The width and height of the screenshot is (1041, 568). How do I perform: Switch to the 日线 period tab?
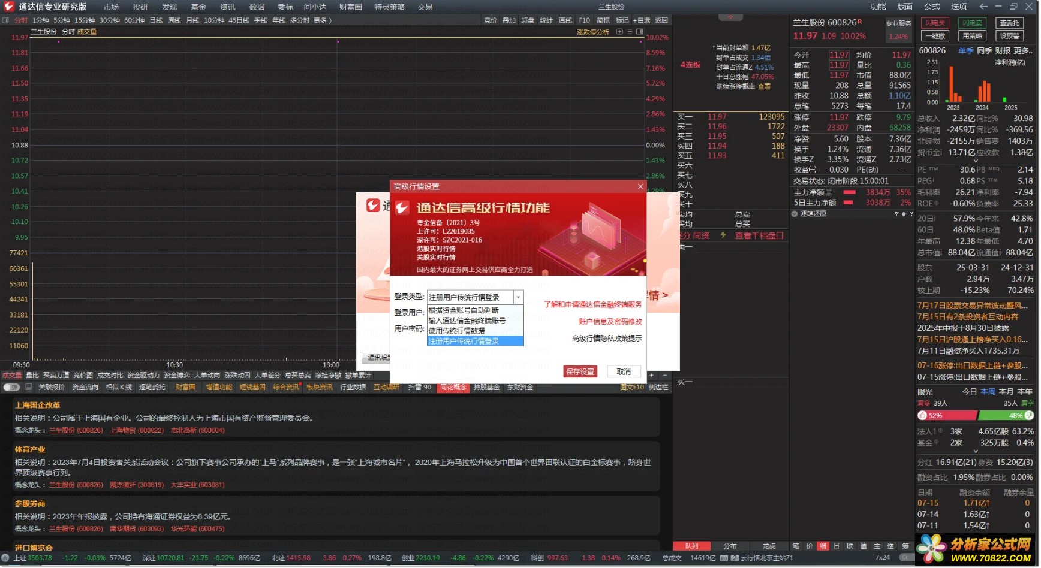tap(156, 20)
